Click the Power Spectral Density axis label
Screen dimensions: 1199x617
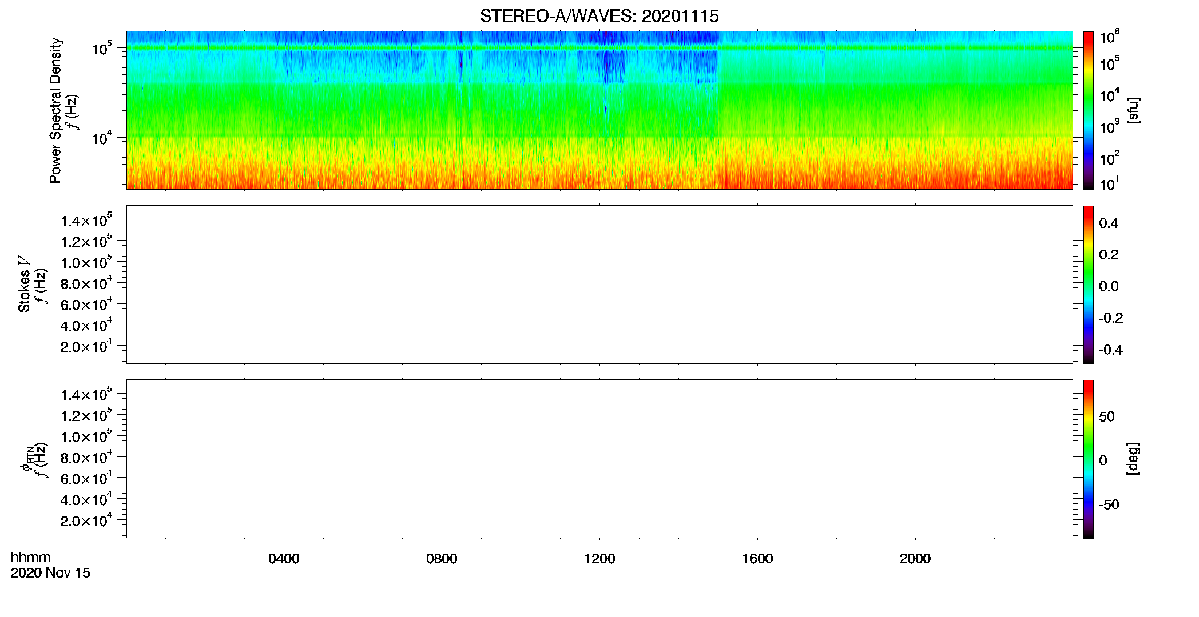point(55,110)
